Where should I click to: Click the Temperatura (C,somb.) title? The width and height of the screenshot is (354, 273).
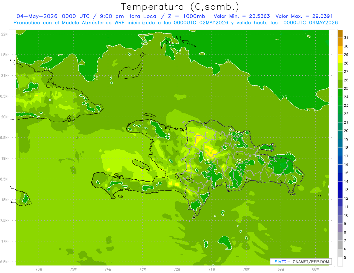coord(180,6)
